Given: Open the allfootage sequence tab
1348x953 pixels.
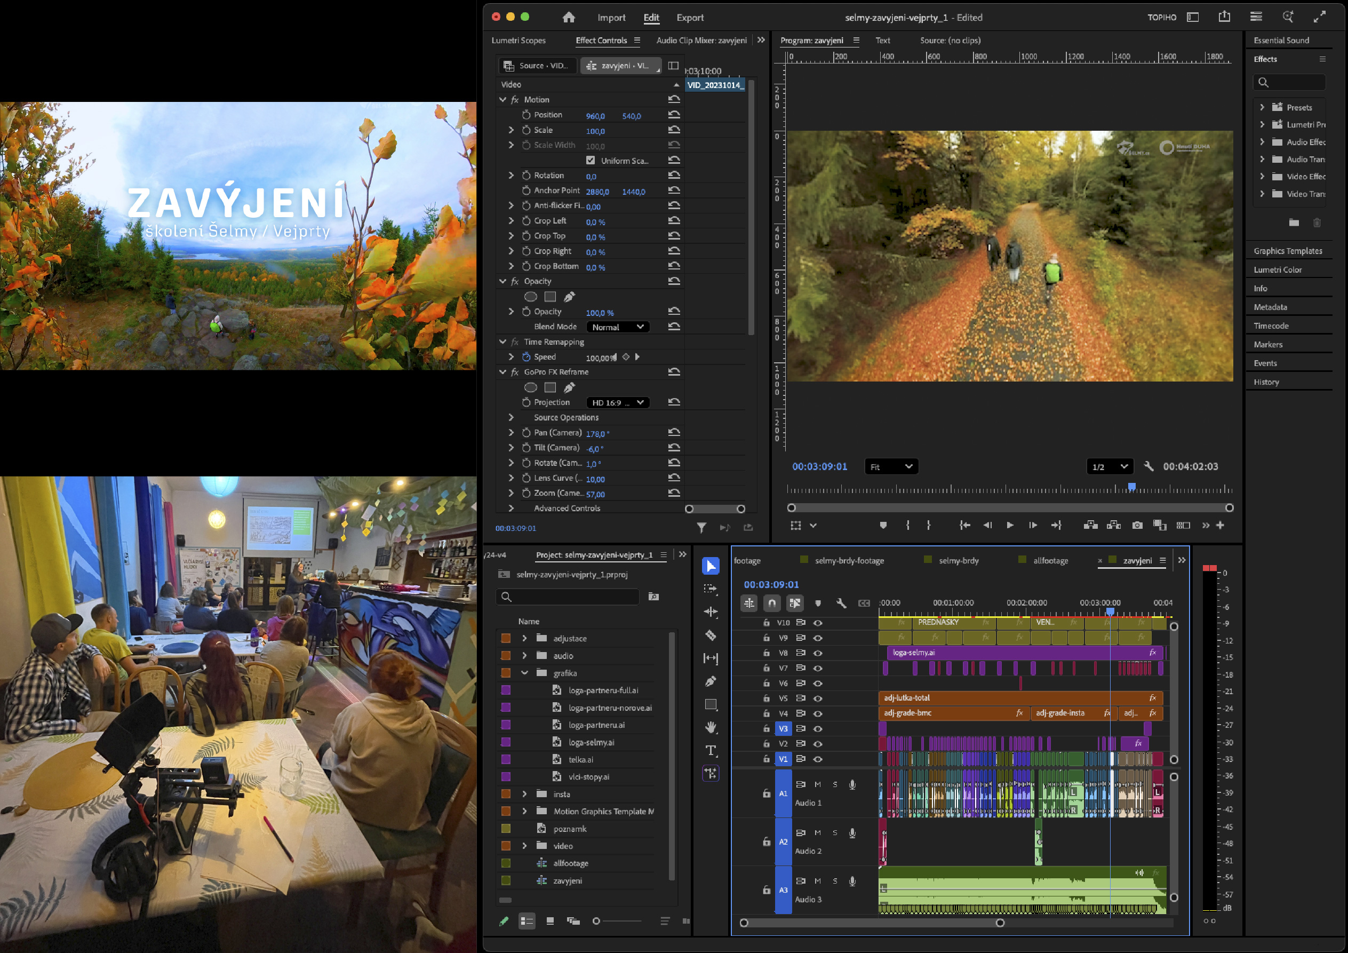Looking at the screenshot, I should (x=1050, y=561).
